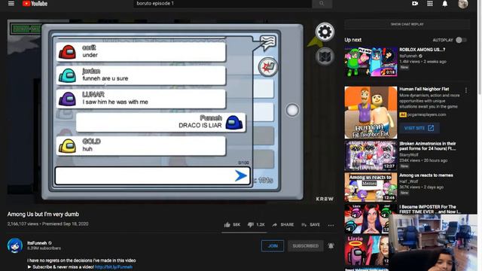Screen dimensions: 482x271
Task: Open the create video camera icon
Action: pyautogui.click(x=415, y=3)
